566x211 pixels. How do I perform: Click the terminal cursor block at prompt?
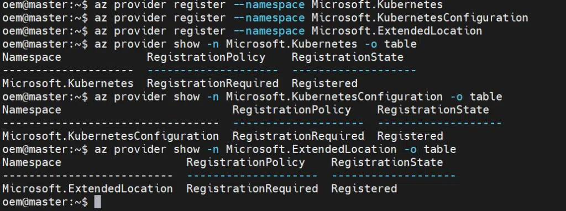click(x=97, y=202)
